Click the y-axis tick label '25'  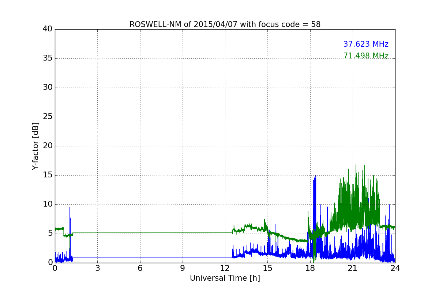[48, 117]
